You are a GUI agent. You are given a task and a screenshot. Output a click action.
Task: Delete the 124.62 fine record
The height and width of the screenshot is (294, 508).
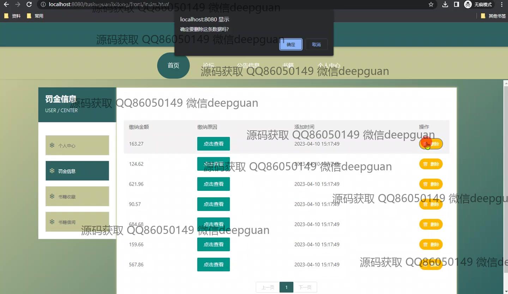[x=431, y=164]
